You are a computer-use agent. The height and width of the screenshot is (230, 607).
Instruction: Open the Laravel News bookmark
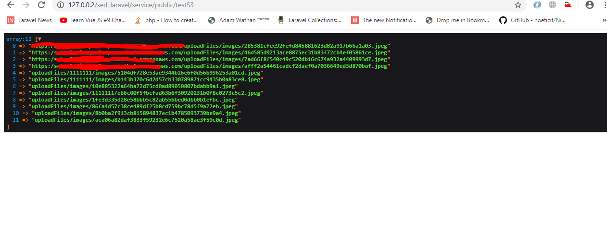[x=29, y=20]
